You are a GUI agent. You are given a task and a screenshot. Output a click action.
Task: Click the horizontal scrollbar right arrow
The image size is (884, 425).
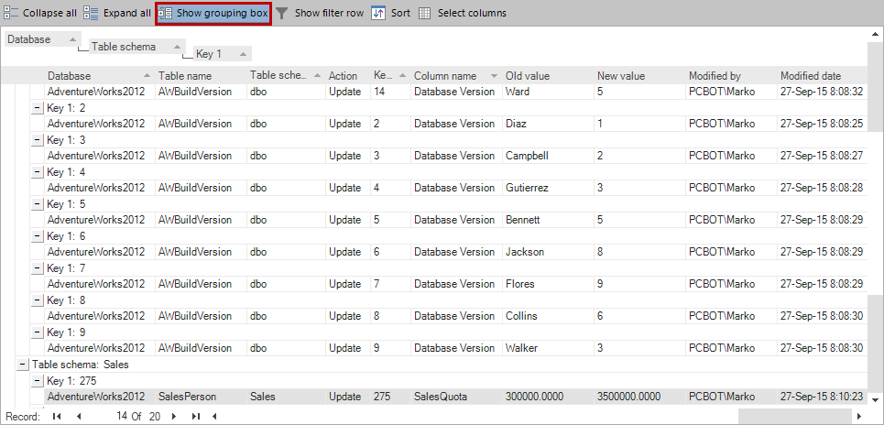(x=859, y=417)
